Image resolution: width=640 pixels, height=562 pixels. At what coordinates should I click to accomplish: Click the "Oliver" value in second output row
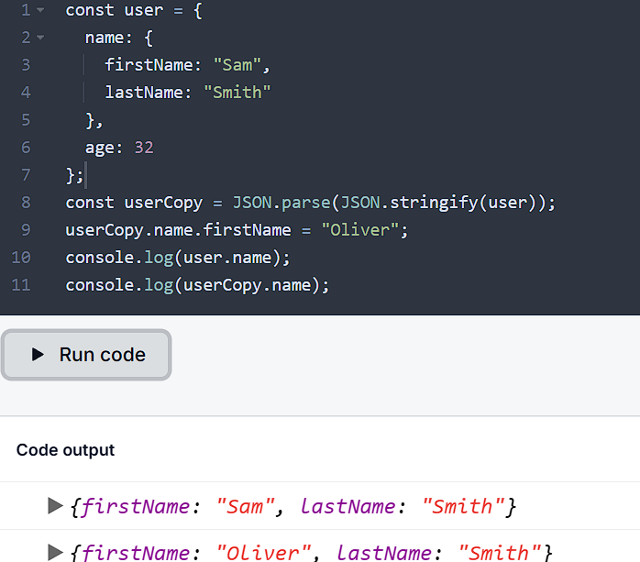tap(264, 553)
